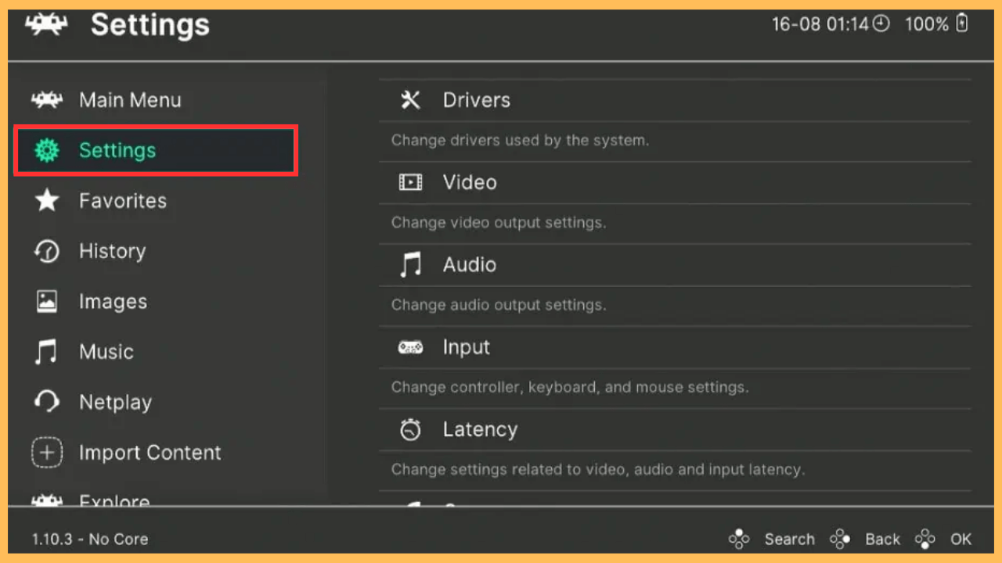Open Latency settings via the stopwatch icon
The image size is (1002, 563).
[x=410, y=429]
